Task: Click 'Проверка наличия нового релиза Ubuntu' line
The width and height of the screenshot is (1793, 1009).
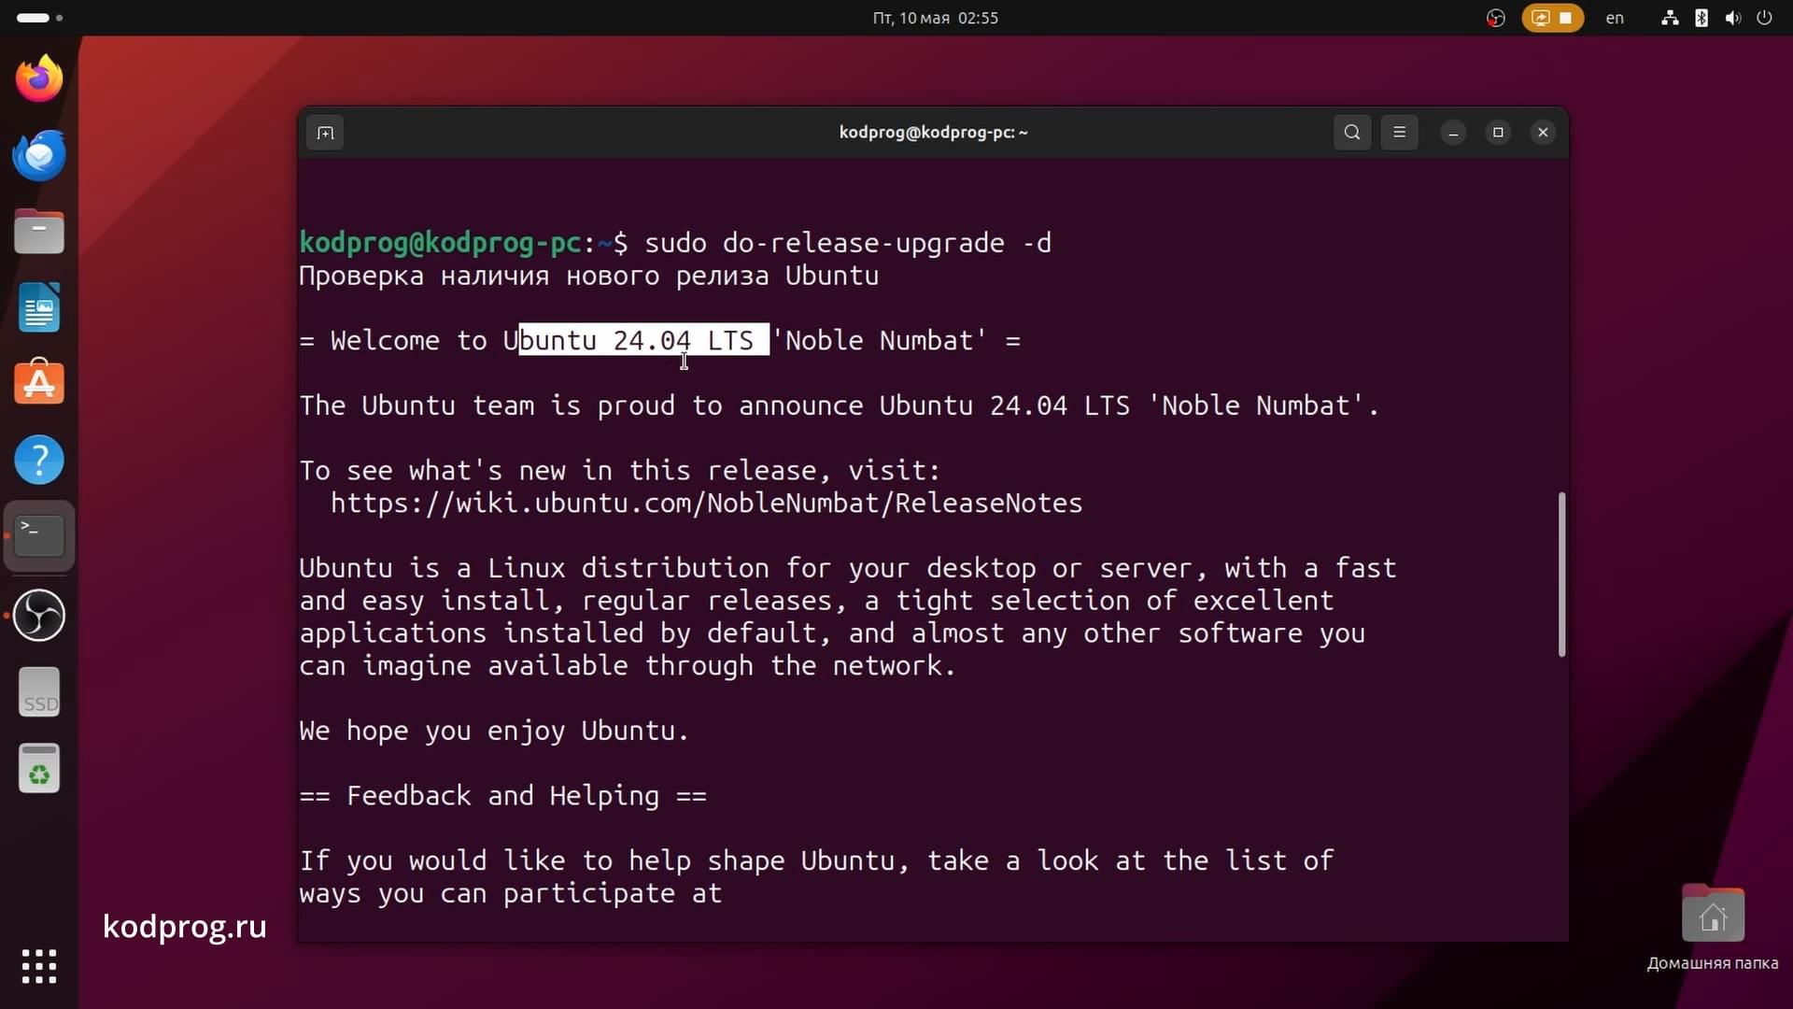Action: [589, 276]
